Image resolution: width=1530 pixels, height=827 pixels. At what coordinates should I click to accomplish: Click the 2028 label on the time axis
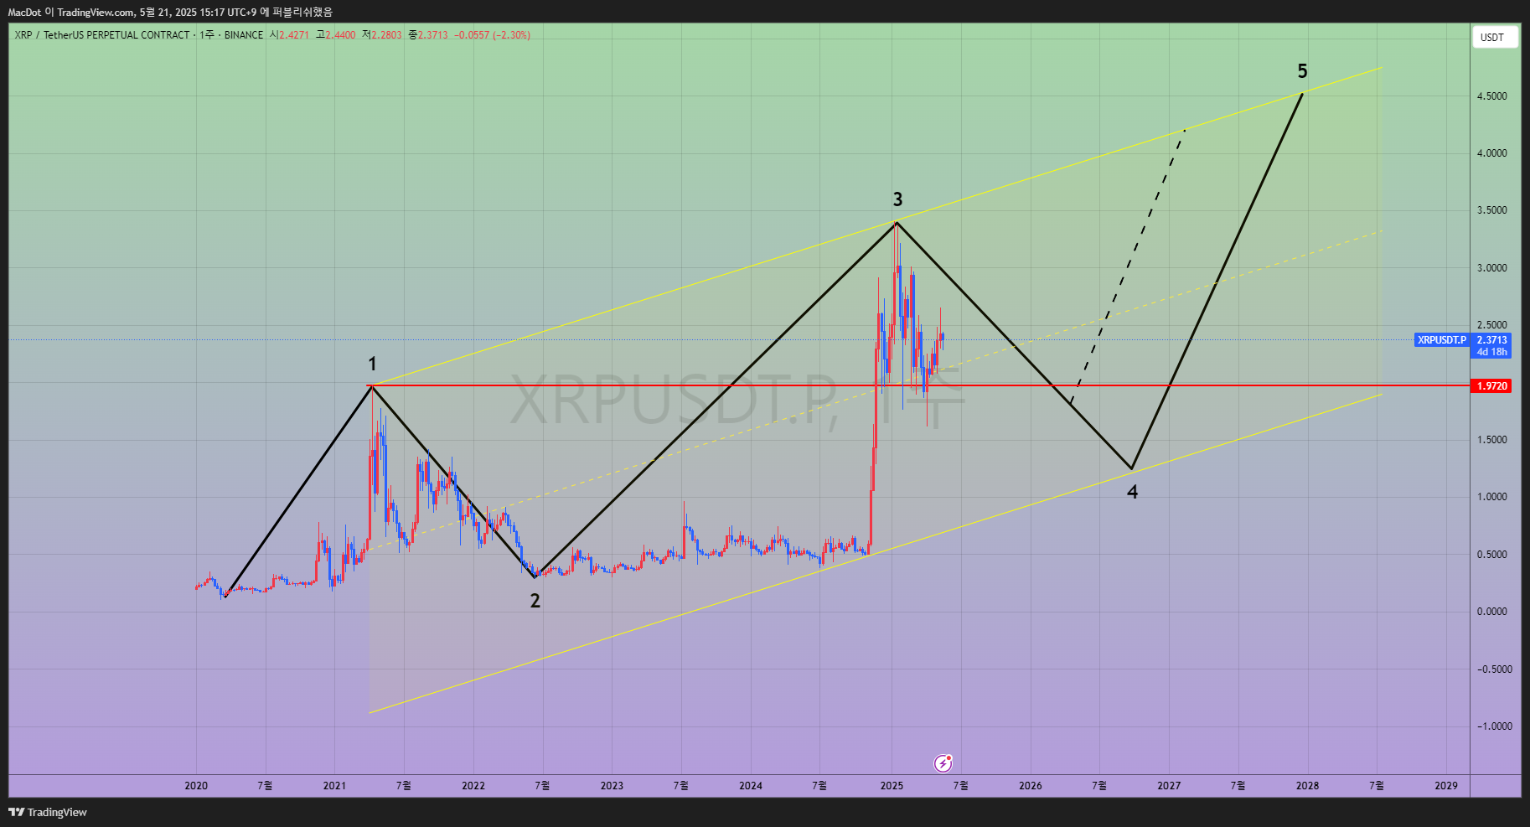(1307, 786)
